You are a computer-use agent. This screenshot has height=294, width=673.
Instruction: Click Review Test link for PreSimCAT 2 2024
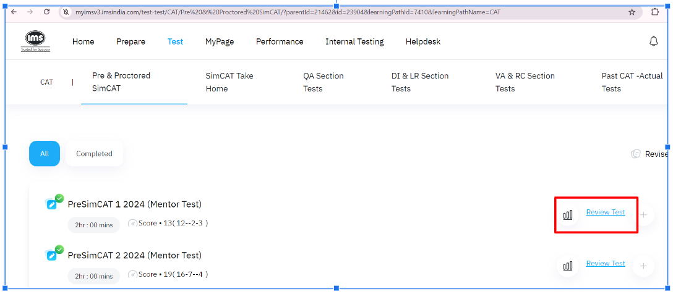(x=606, y=263)
